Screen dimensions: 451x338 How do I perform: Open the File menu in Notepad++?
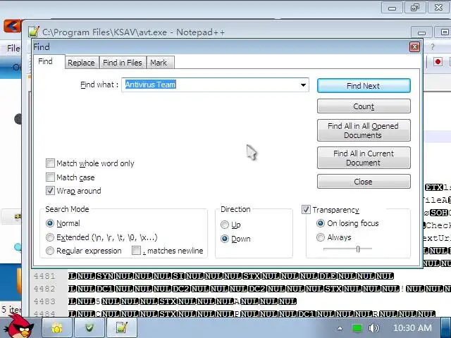tap(13, 49)
